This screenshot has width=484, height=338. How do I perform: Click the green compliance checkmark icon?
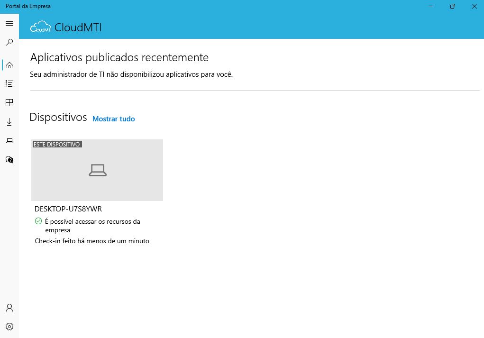pyautogui.click(x=38, y=221)
